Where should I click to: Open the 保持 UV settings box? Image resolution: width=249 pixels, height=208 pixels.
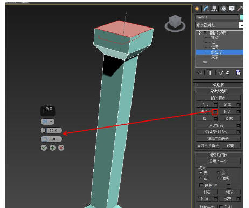[x=229, y=185]
